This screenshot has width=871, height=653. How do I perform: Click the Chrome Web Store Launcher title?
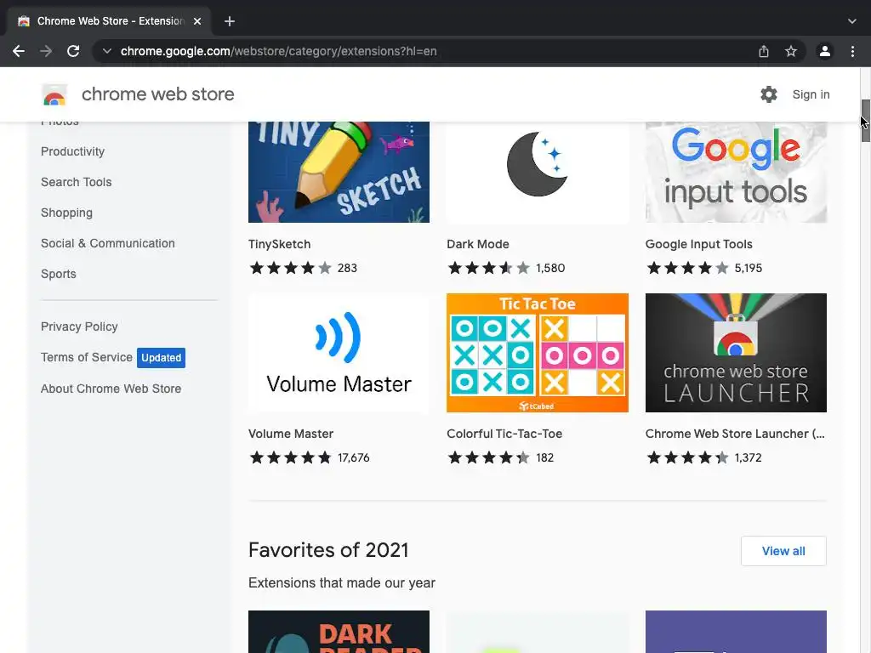pos(735,434)
